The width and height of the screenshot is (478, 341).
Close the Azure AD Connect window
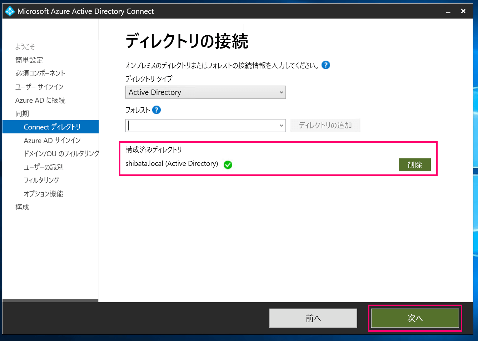click(463, 11)
